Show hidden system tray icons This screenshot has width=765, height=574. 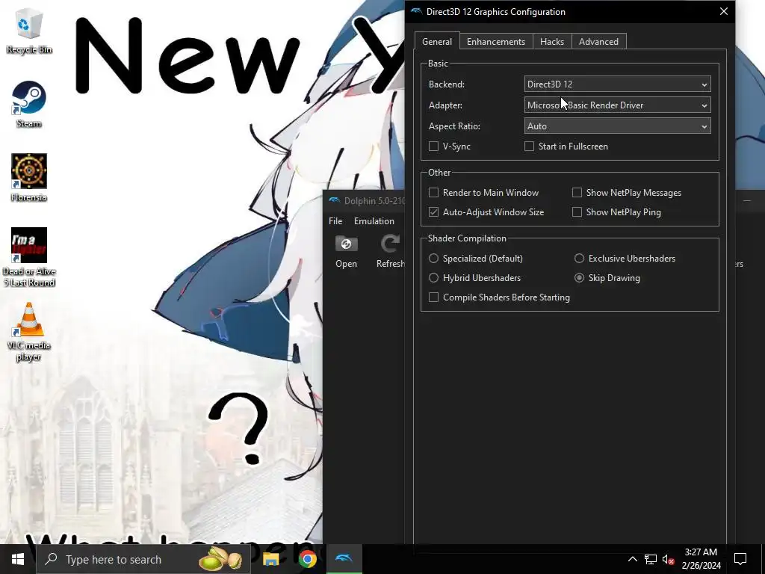click(x=632, y=559)
